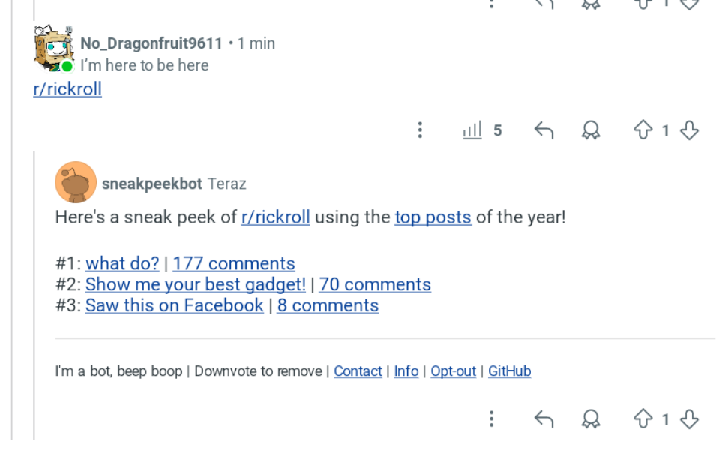The height and width of the screenshot is (450, 719).
Task: Open the bot's GitHub link
Action: pyautogui.click(x=509, y=370)
